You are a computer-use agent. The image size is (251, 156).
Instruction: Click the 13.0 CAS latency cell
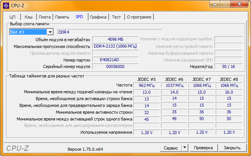point(147,92)
